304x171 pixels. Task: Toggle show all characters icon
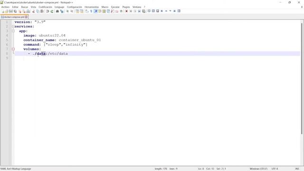coord(91,11)
